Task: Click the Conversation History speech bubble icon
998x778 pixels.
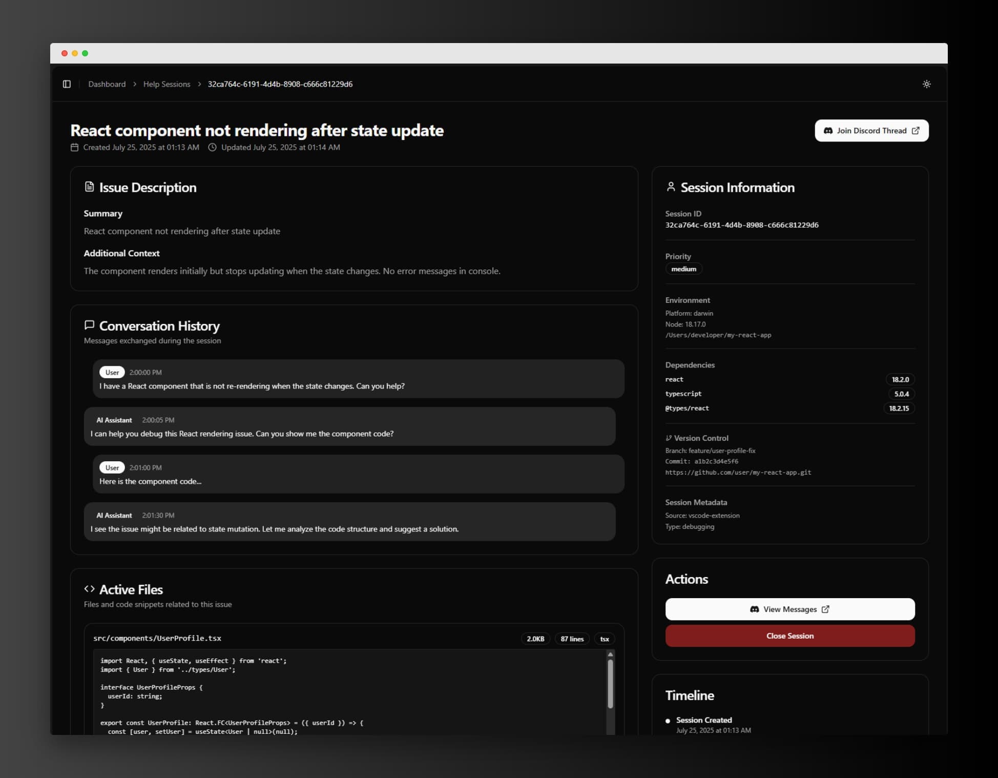Action: click(x=89, y=325)
